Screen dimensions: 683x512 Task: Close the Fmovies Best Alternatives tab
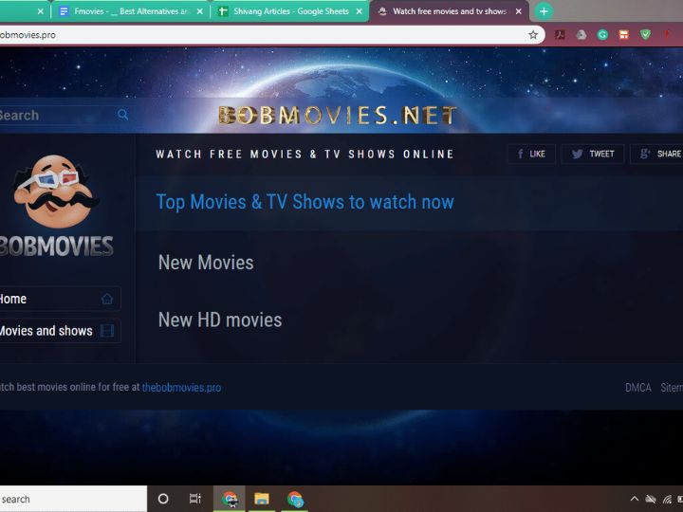199,11
